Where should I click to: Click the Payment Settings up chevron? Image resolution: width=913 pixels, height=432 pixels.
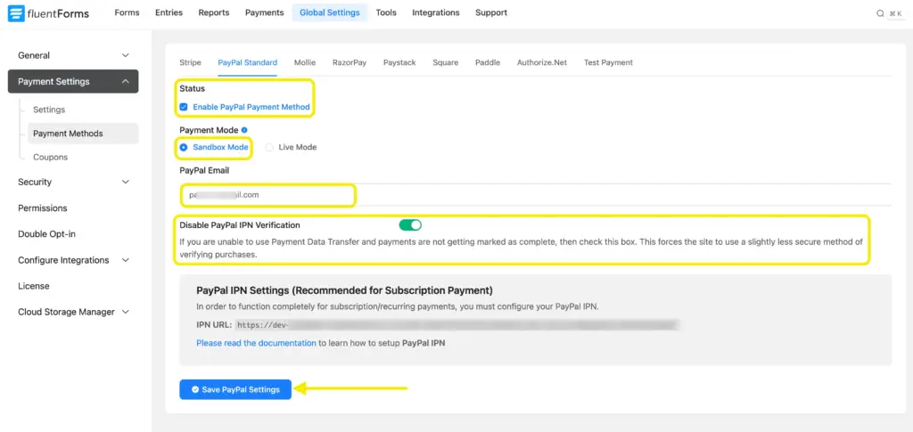pyautogui.click(x=125, y=81)
